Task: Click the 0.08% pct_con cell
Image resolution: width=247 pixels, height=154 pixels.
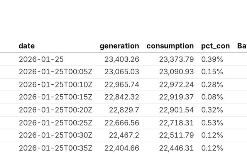Action: (x=212, y=97)
